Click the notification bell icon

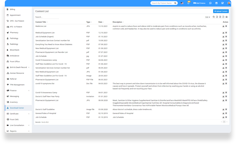click(x=189, y=3)
